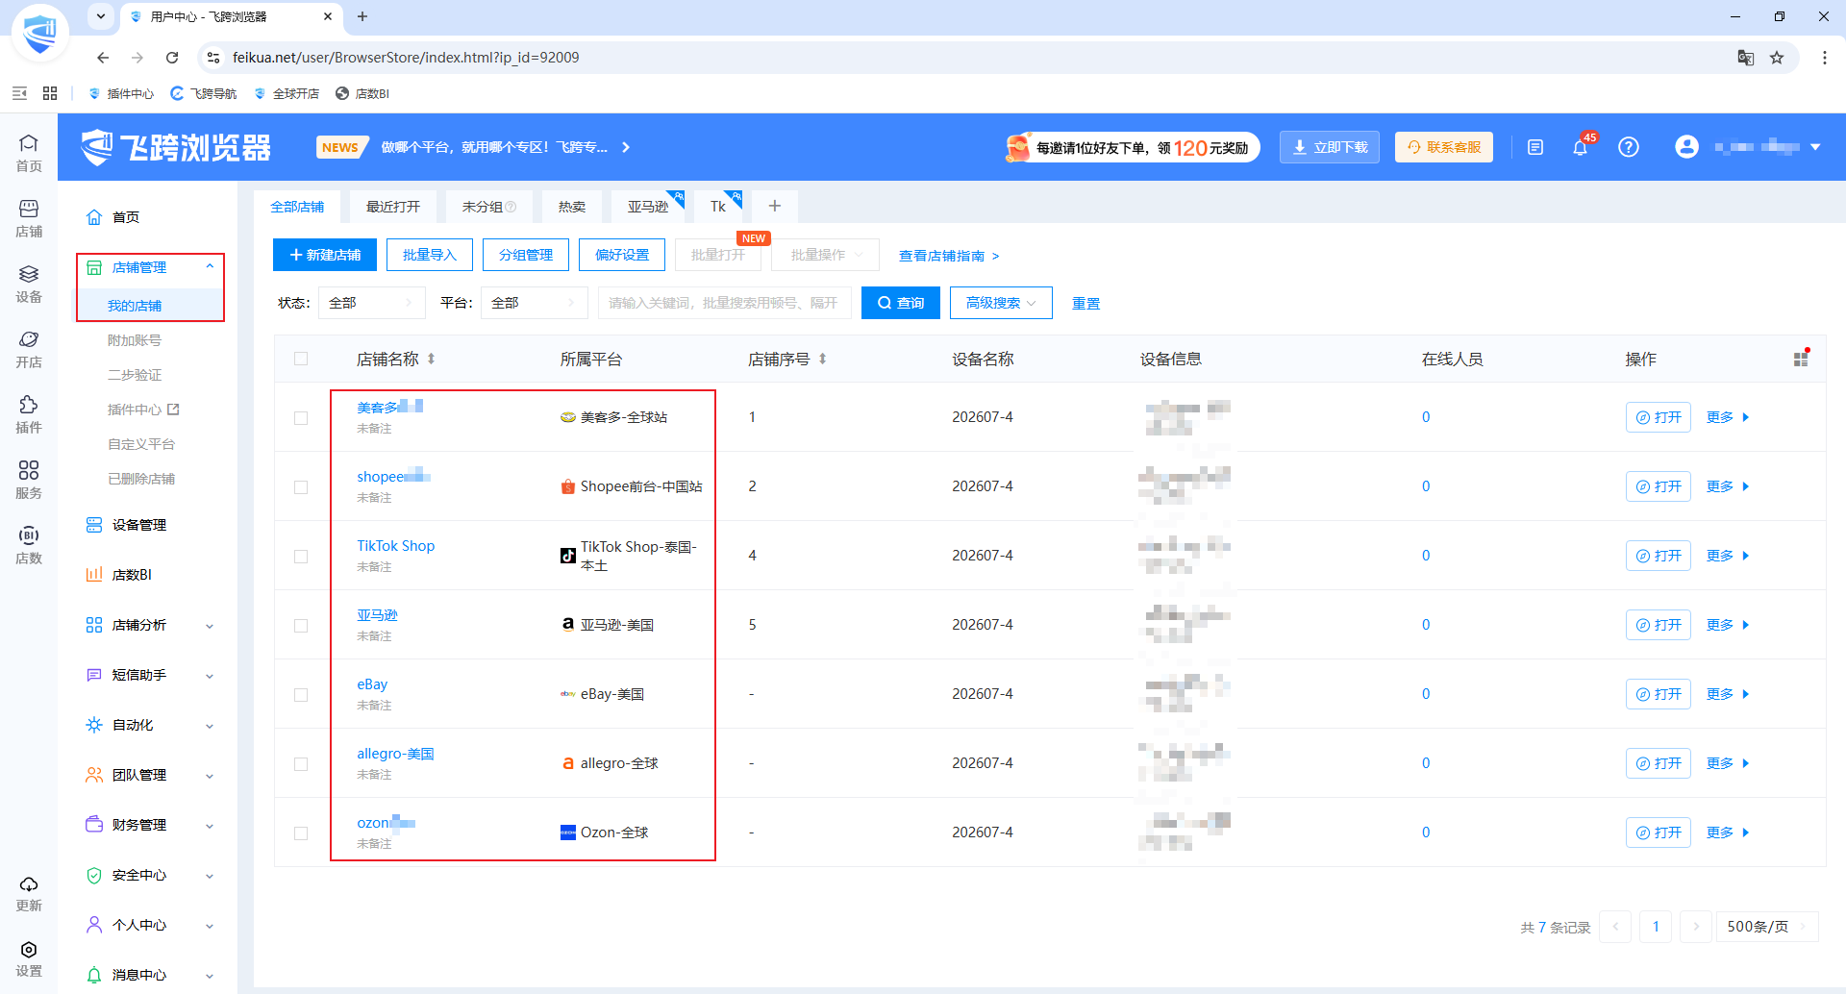Screen dimensions: 1846x994
Task: Check the box for the allegro-美国 row
Action: (301, 764)
